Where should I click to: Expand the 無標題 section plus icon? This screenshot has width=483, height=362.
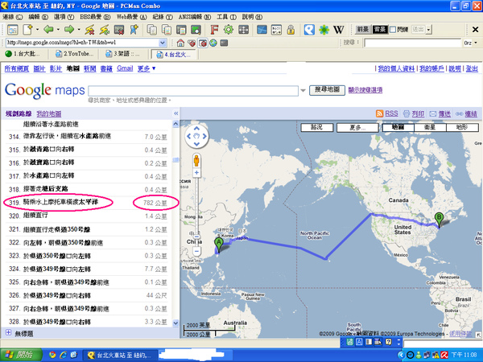click(x=9, y=333)
